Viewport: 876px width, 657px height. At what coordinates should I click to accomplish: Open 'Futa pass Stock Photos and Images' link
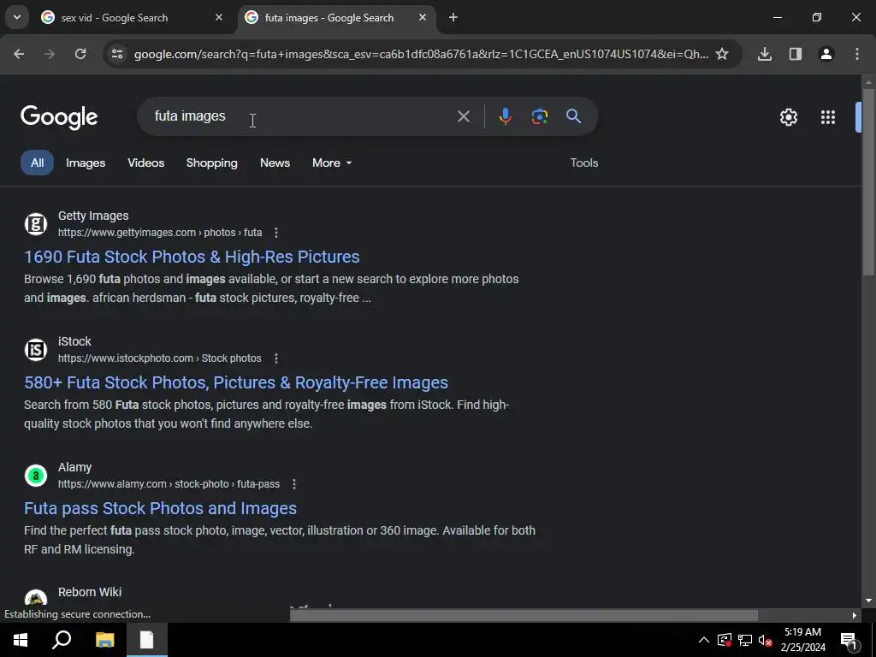click(x=160, y=508)
